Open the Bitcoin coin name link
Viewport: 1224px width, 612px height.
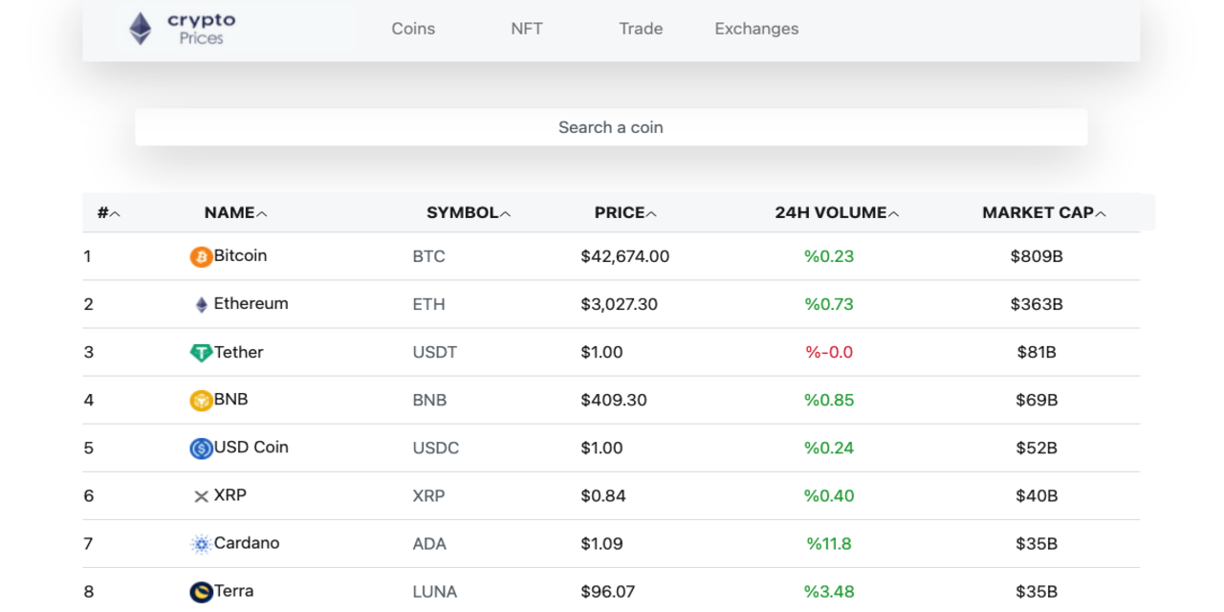(240, 255)
